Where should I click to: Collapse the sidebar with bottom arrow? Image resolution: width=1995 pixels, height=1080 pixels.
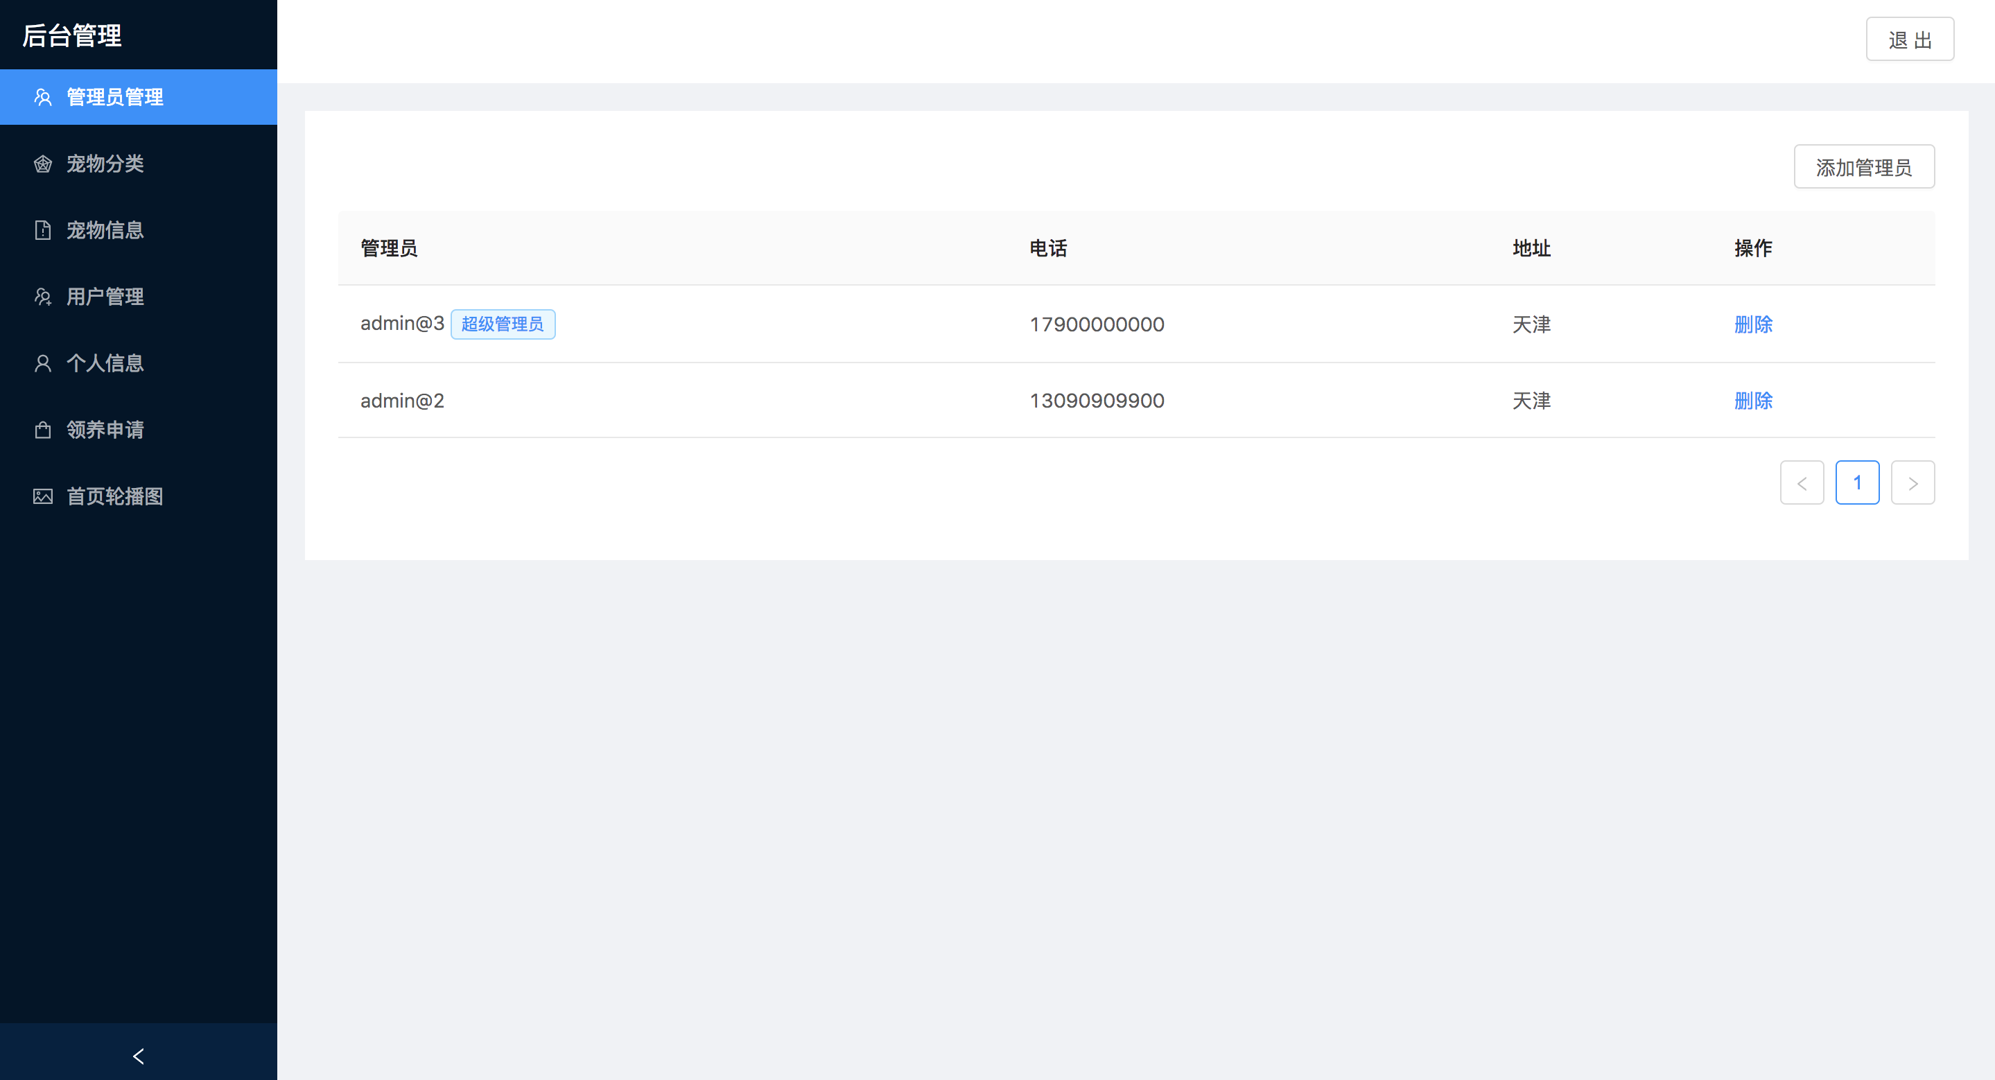click(139, 1056)
